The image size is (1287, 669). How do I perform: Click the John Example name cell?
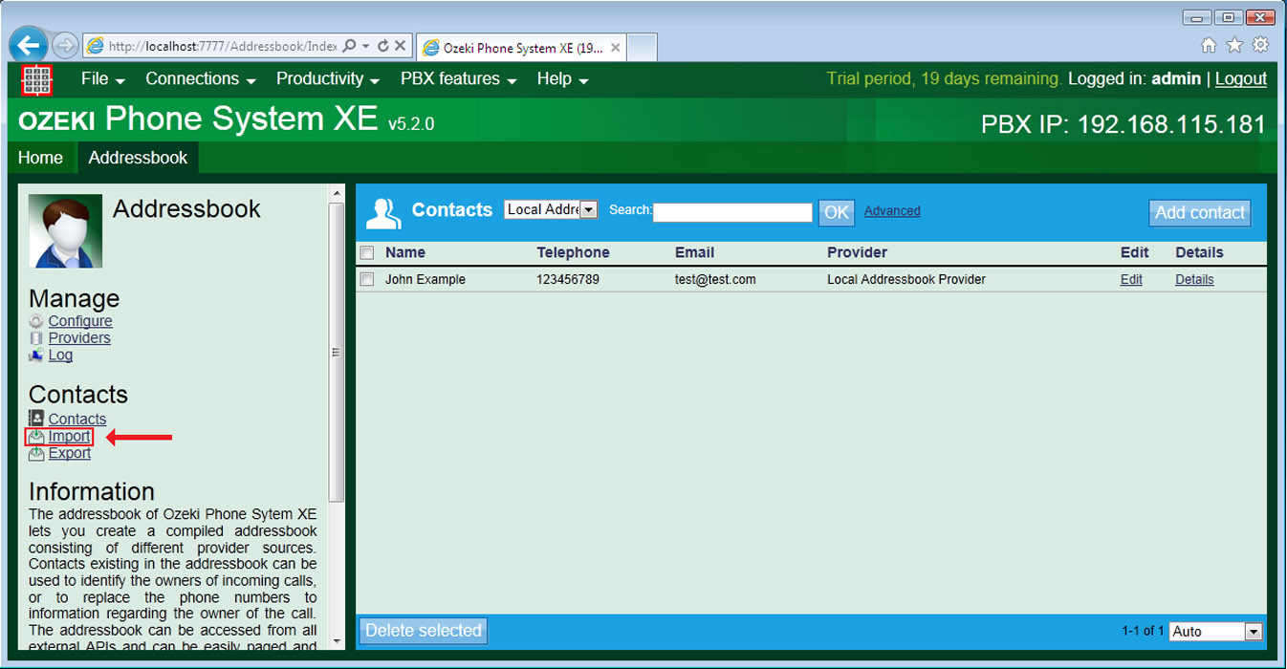[425, 280]
